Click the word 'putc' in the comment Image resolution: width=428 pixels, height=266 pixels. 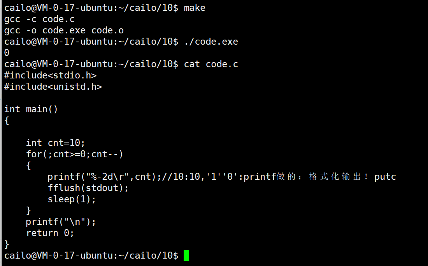click(x=385, y=177)
